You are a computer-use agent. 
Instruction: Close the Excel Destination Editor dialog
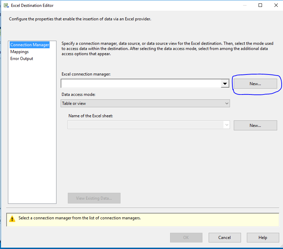tap(276, 6)
